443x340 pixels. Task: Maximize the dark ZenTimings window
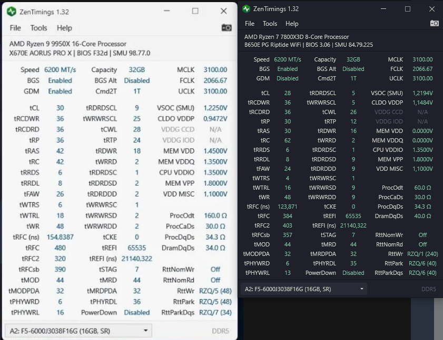408,9
